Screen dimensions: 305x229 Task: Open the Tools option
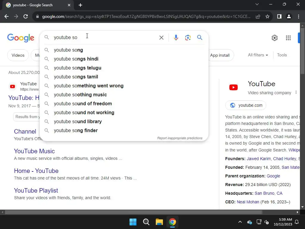point(282,55)
